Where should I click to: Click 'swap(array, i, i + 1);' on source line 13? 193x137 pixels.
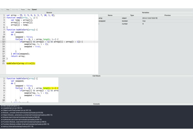point(36,44)
